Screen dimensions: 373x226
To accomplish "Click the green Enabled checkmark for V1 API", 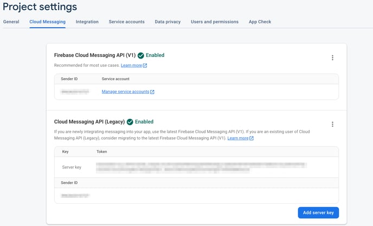I will (141, 55).
